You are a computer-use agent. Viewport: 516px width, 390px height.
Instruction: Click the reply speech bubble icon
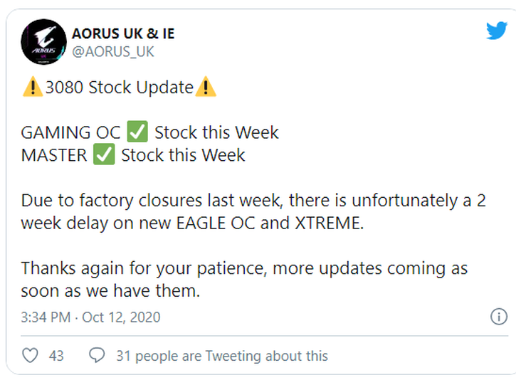[97, 355]
